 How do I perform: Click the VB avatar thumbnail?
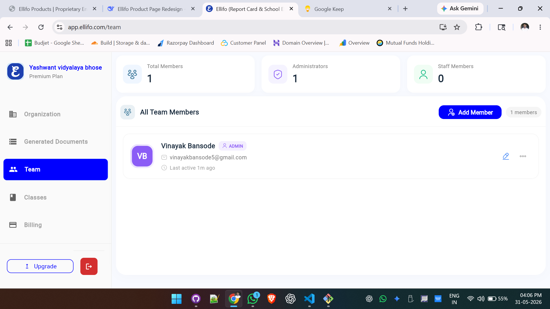tap(142, 156)
